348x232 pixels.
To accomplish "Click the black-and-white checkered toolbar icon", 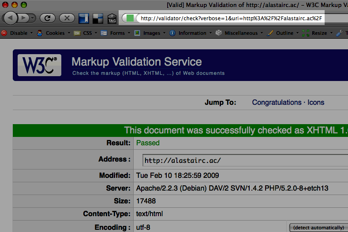I will 98,18.
